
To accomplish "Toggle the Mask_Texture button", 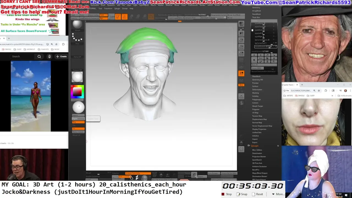I will coord(78,132).
